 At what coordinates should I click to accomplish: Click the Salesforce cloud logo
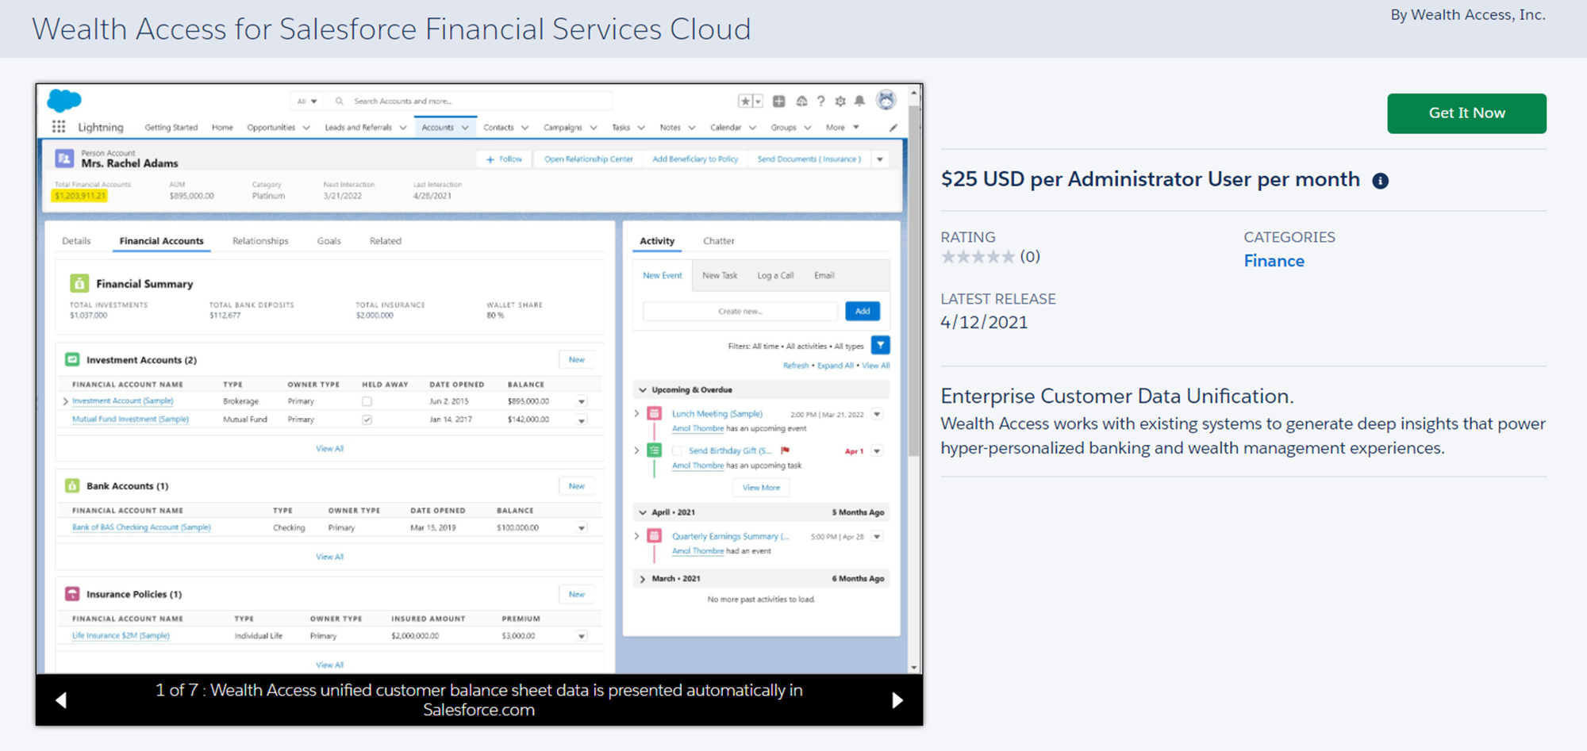64,100
